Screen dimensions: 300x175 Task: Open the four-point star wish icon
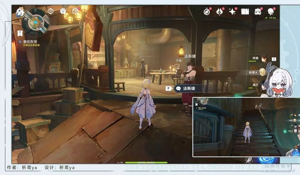(232, 12)
